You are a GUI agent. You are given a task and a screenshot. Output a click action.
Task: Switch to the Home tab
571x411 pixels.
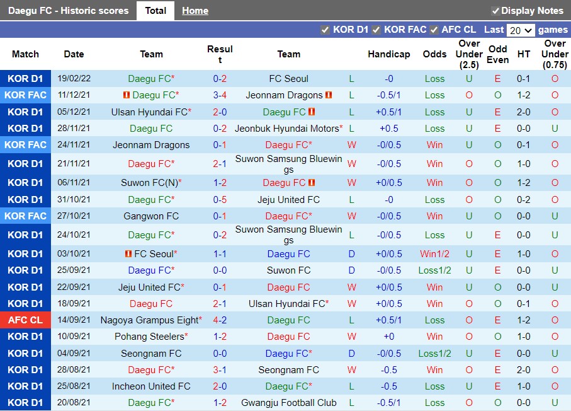pos(195,10)
